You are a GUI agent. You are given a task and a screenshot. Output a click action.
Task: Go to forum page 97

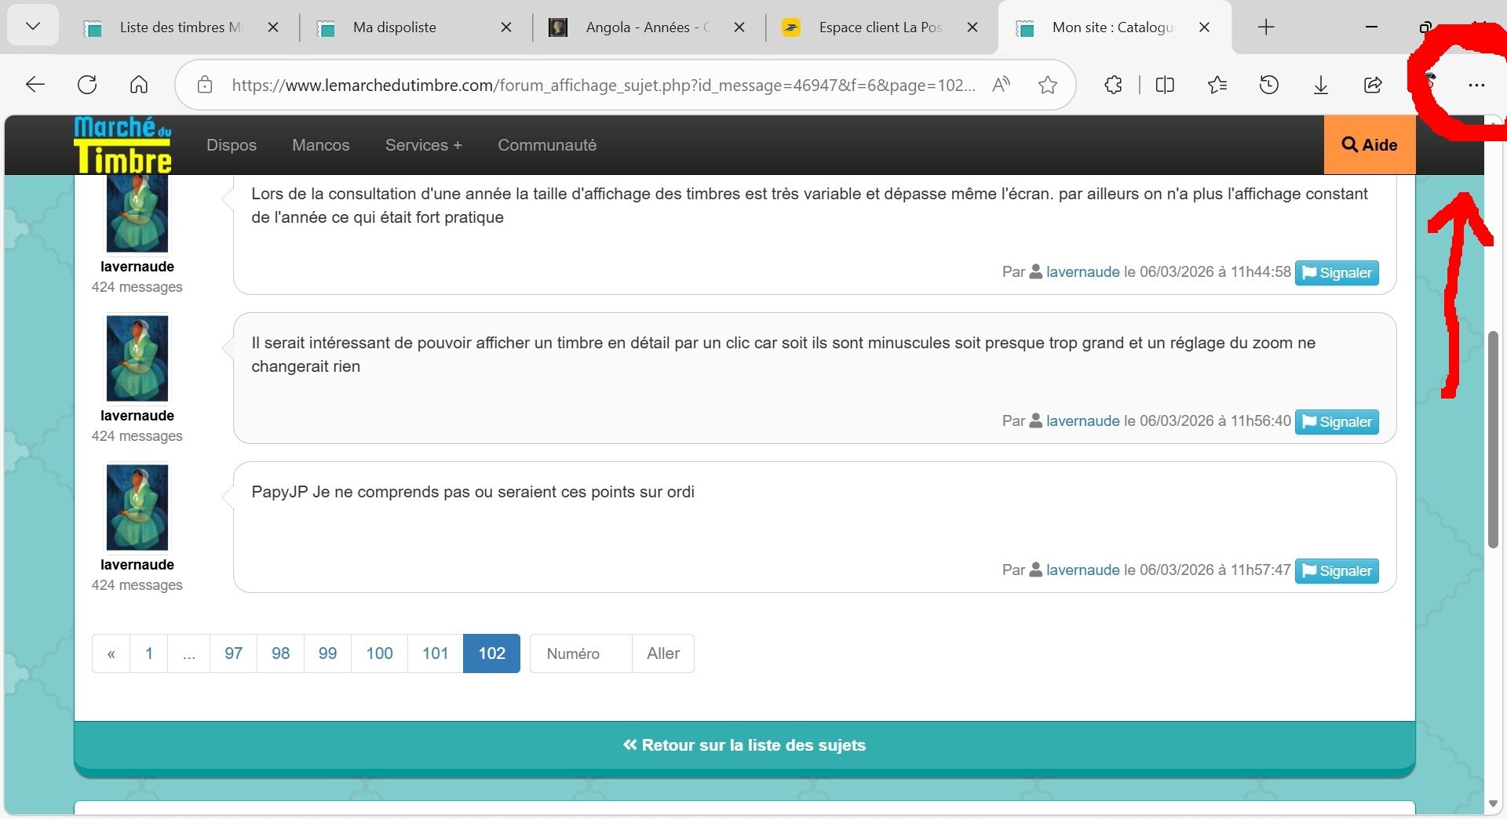[234, 653]
